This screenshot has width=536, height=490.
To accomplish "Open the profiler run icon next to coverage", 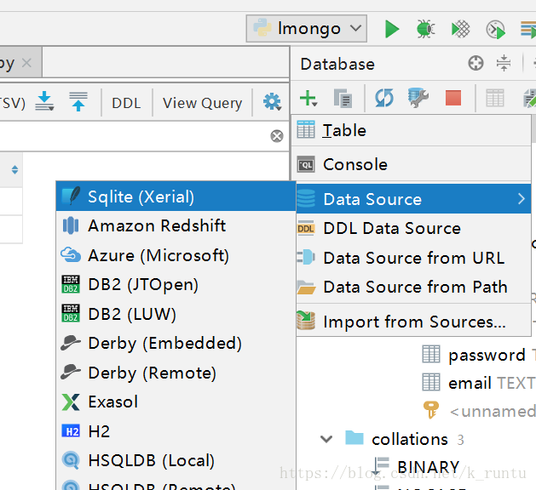I will [496, 29].
